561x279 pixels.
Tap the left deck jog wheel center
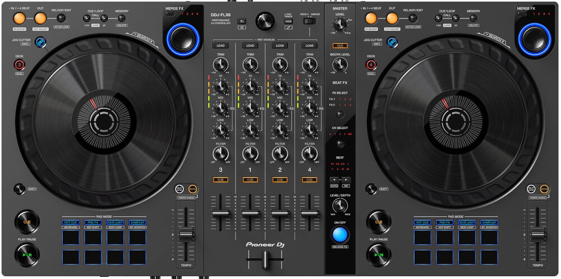click(x=104, y=121)
